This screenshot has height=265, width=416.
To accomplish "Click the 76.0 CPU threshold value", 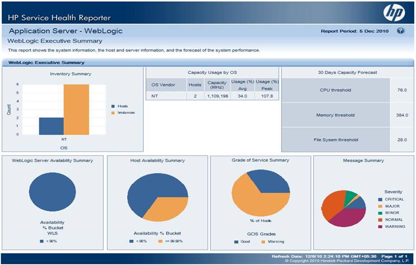I will (402, 90).
